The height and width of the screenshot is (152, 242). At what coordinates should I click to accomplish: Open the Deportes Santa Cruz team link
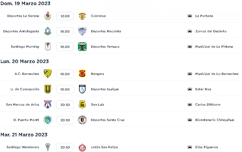(x=108, y=120)
